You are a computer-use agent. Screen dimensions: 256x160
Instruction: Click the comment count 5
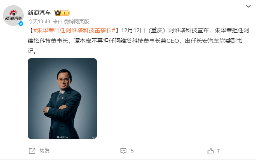pyautogui.click(x=132, y=151)
